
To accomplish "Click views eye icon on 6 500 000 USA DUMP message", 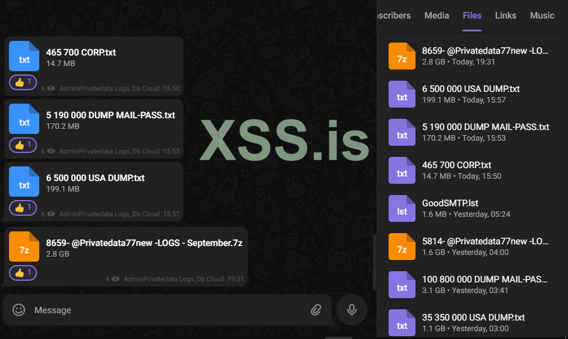I will [51, 213].
